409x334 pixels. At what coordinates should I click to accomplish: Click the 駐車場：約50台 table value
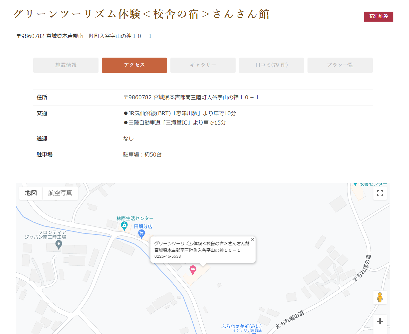(142, 155)
